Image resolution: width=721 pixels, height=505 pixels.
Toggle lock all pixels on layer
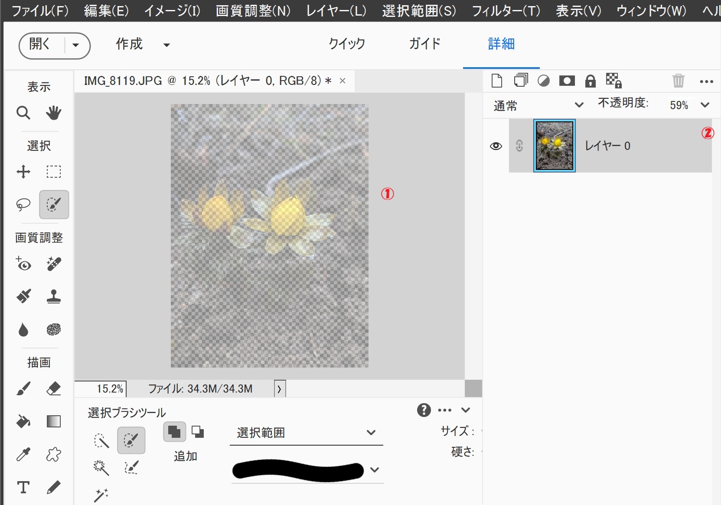pyautogui.click(x=590, y=81)
